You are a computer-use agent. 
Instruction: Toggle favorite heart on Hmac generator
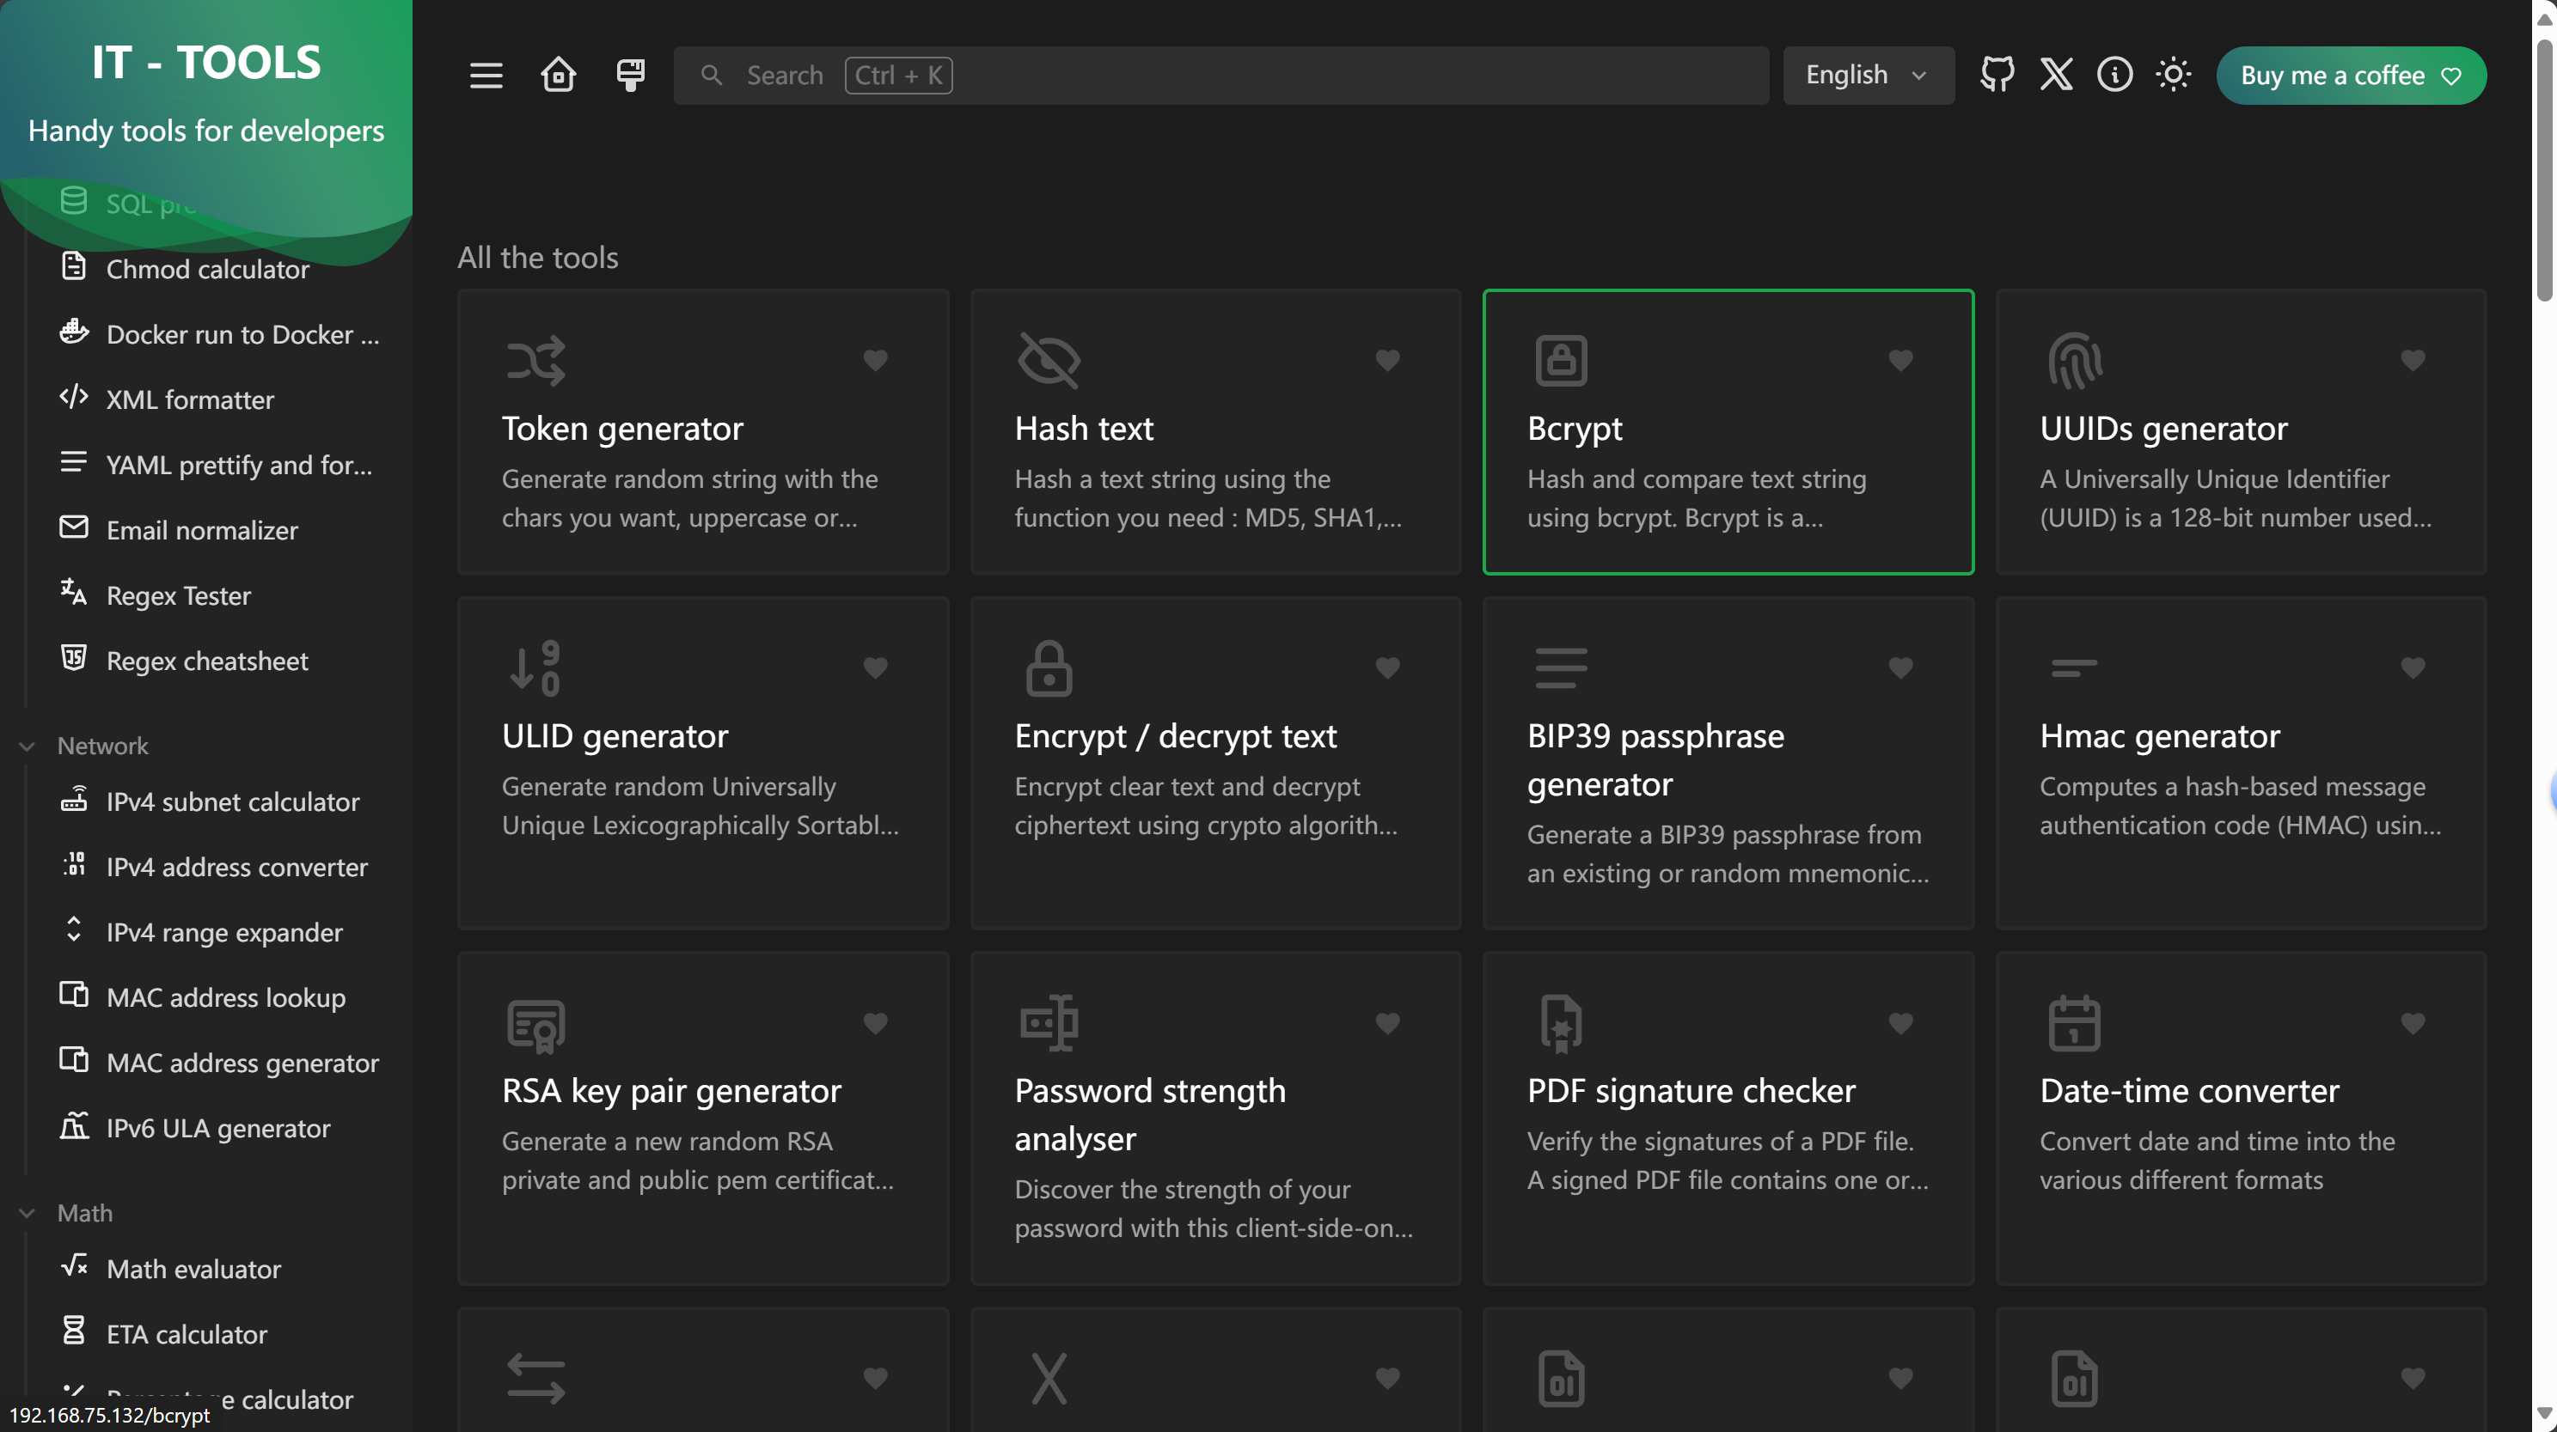pos(2412,667)
